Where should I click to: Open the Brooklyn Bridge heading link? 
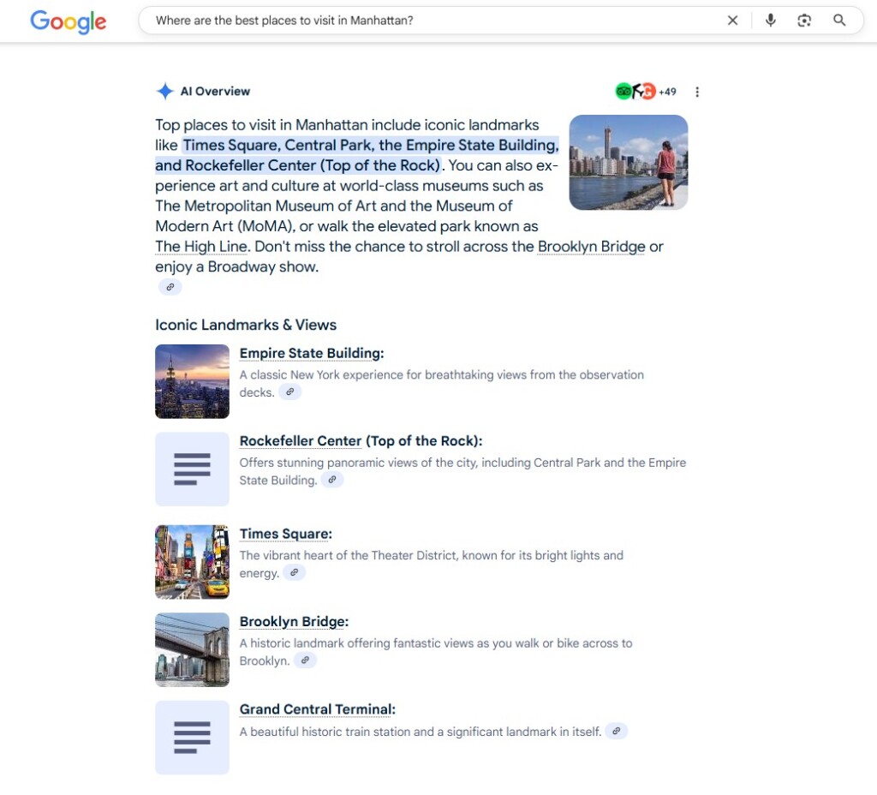[294, 622]
